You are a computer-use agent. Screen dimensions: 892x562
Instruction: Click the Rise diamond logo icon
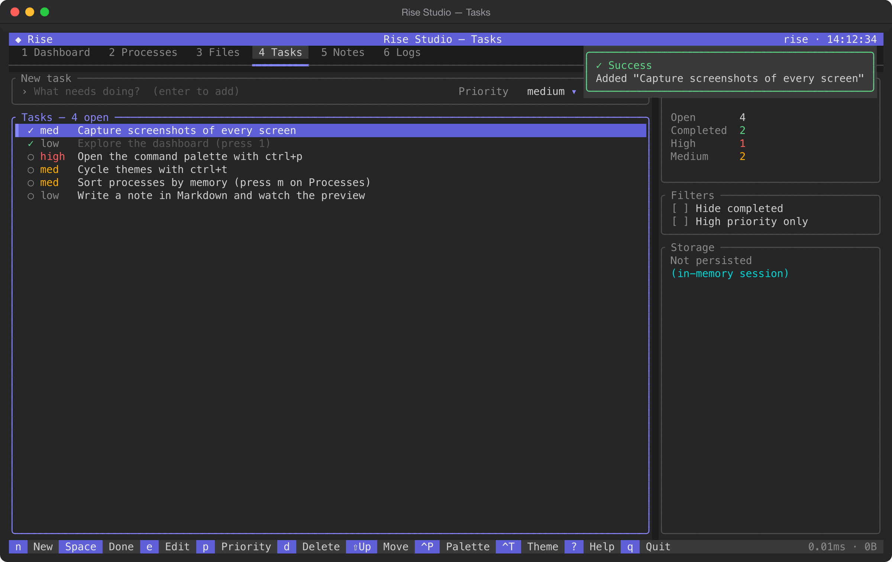pyautogui.click(x=18, y=39)
